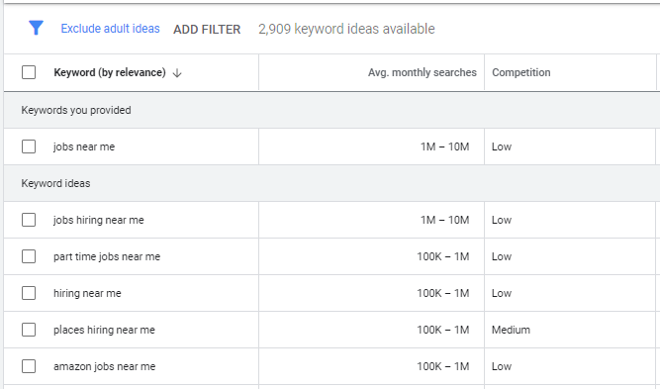Click 100K – 1M for amazon jobs row
The image size is (660, 389).
coord(443,366)
